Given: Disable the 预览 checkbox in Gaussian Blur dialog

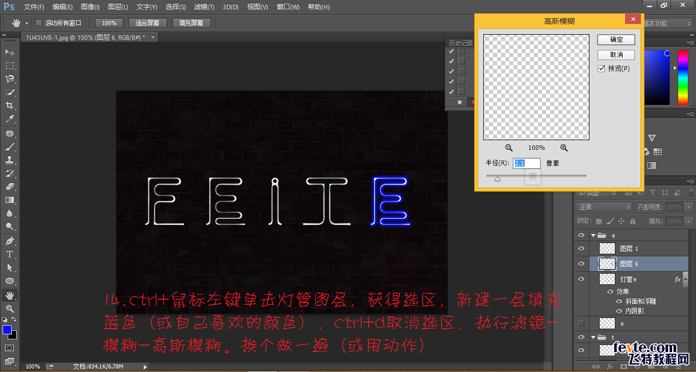Looking at the screenshot, I should point(602,68).
